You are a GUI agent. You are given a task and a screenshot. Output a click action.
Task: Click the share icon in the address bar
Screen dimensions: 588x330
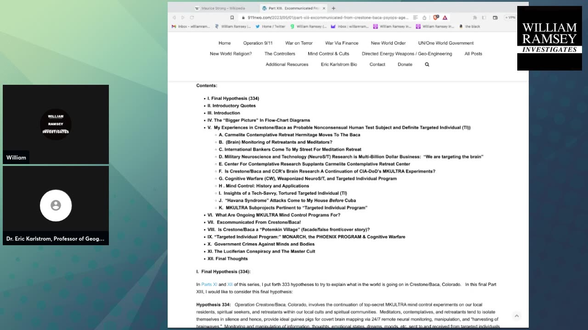(x=424, y=17)
